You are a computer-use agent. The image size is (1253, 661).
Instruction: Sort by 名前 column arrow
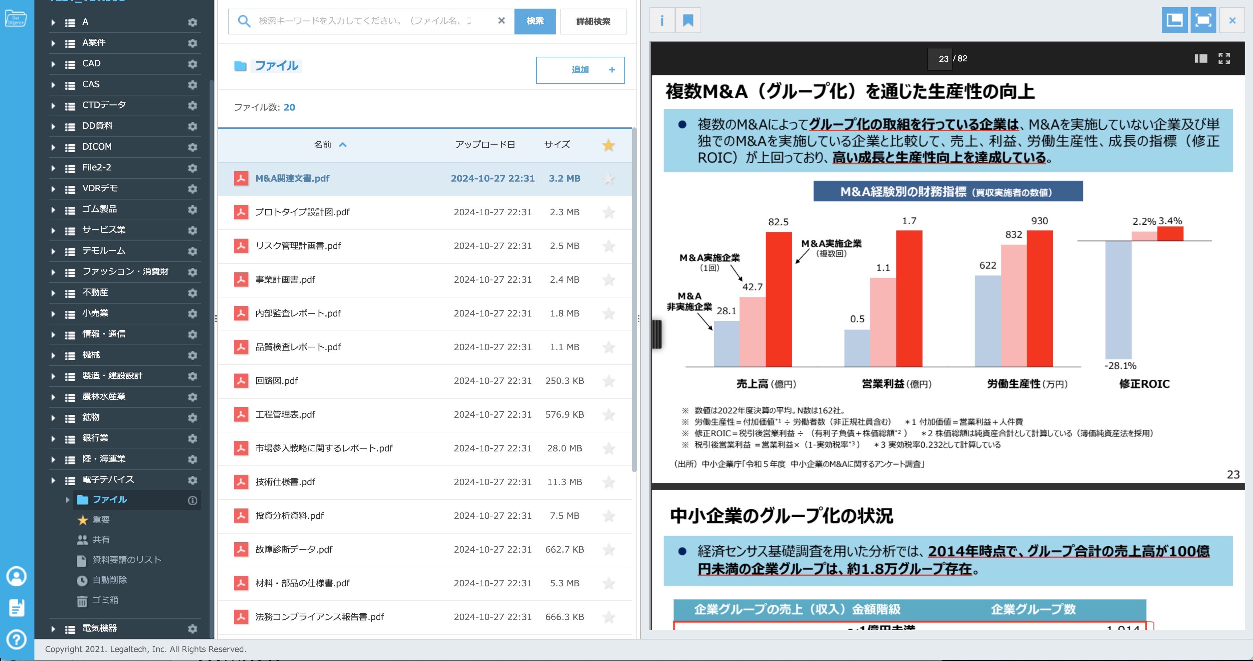pyautogui.click(x=342, y=145)
